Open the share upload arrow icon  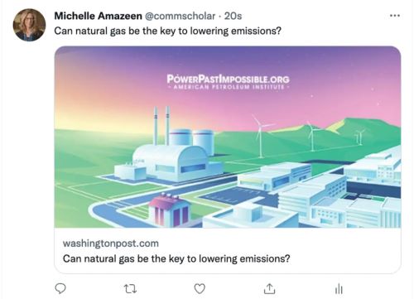[269, 288]
